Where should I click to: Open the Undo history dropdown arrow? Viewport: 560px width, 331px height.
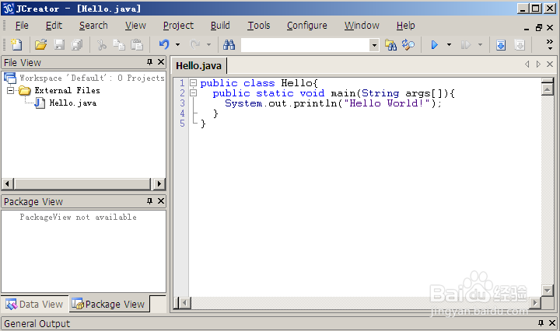tap(177, 44)
